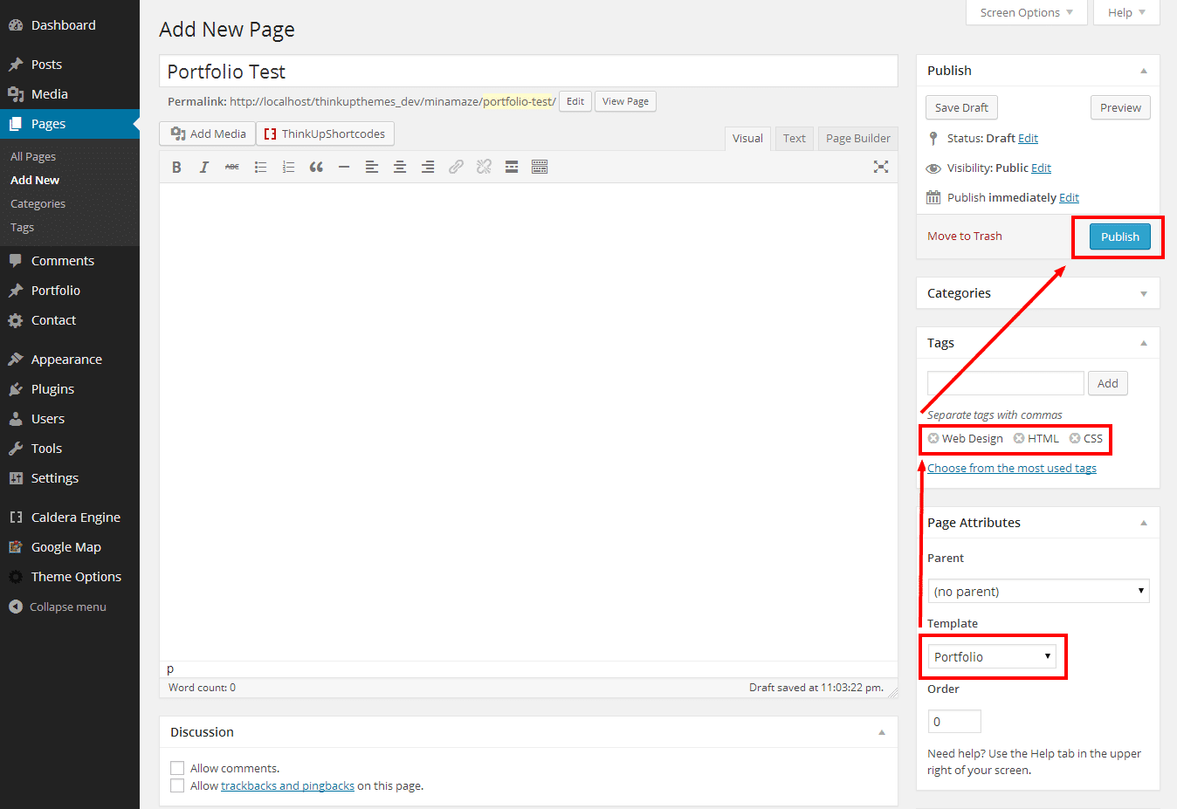This screenshot has height=809, width=1177.
Task: Click Save Draft button
Action: click(961, 107)
